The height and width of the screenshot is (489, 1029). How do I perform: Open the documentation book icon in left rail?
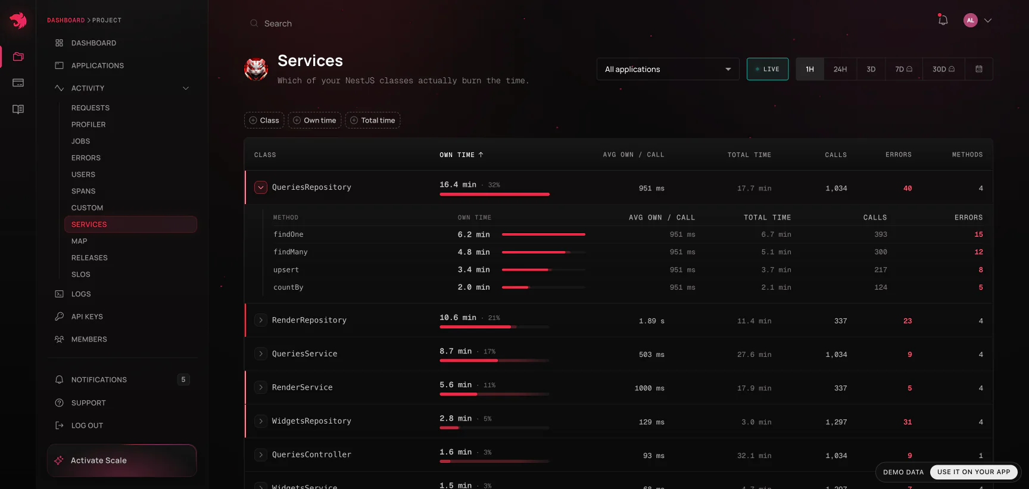(x=18, y=109)
